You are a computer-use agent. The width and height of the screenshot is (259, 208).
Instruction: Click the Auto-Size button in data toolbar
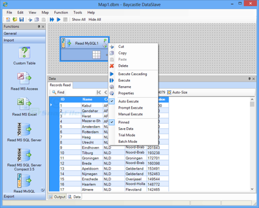(x=178, y=92)
